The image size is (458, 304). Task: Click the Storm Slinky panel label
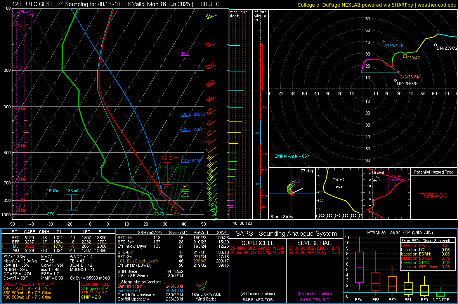pos(281,217)
